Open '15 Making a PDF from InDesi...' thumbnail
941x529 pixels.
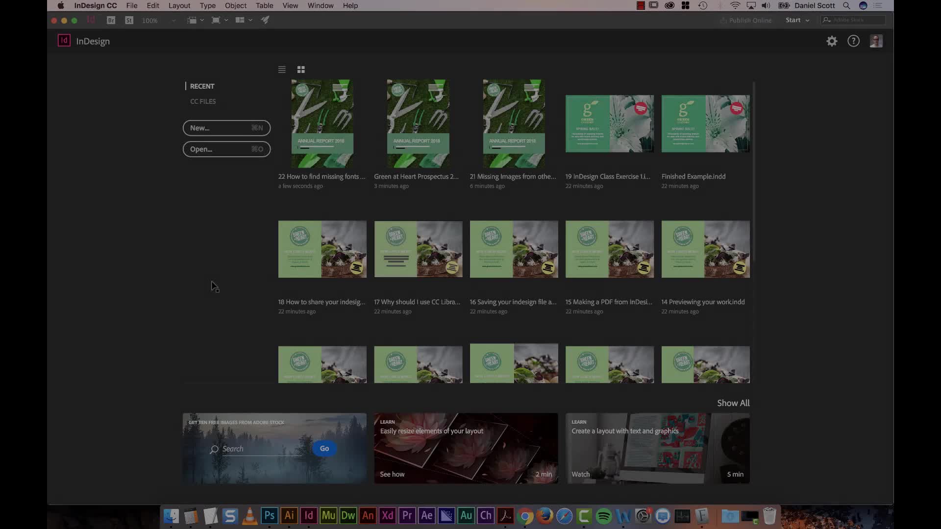[610, 249]
